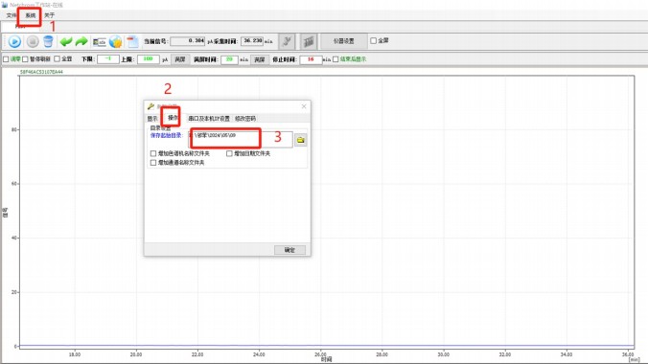Screen dimensions: 648x364
Task: Click the notepad document icon in toolbar
Action: tap(132, 41)
